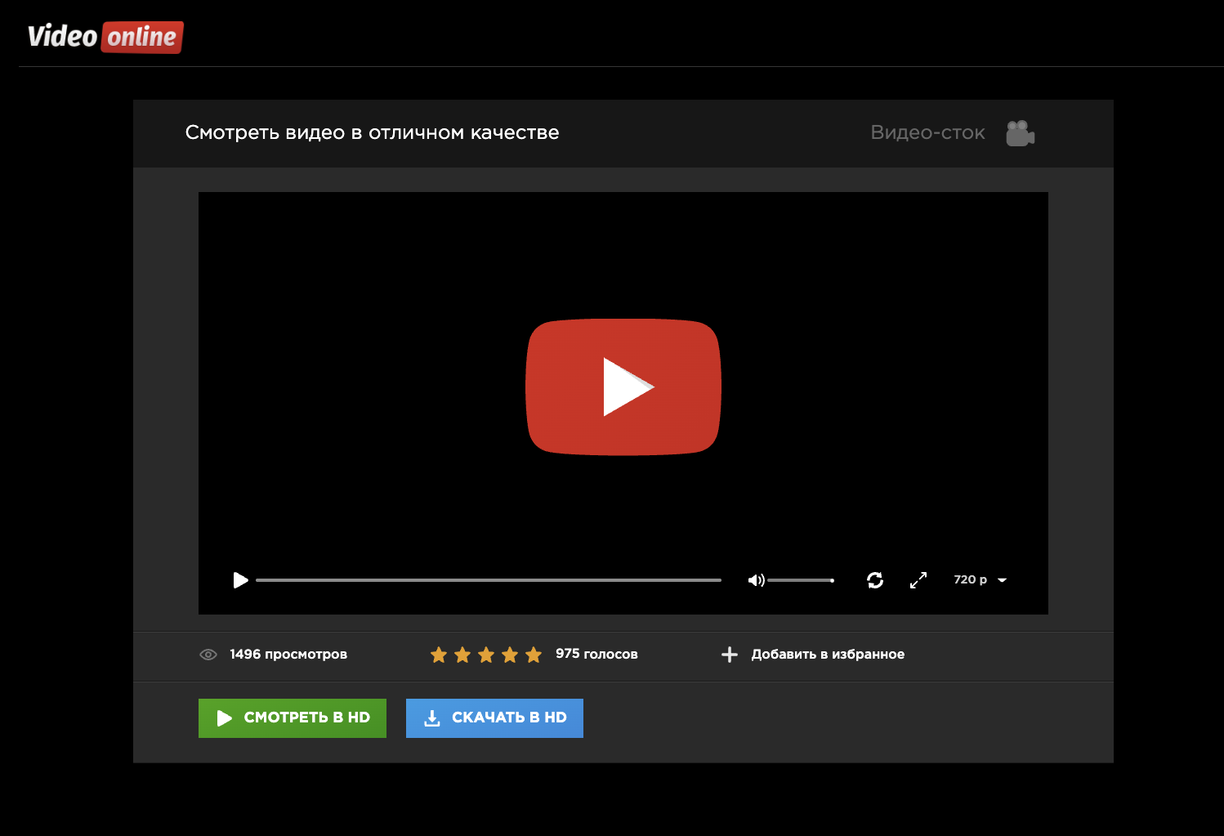Click the loop/replay icon in player controls
1224x836 pixels.
pyautogui.click(x=875, y=580)
